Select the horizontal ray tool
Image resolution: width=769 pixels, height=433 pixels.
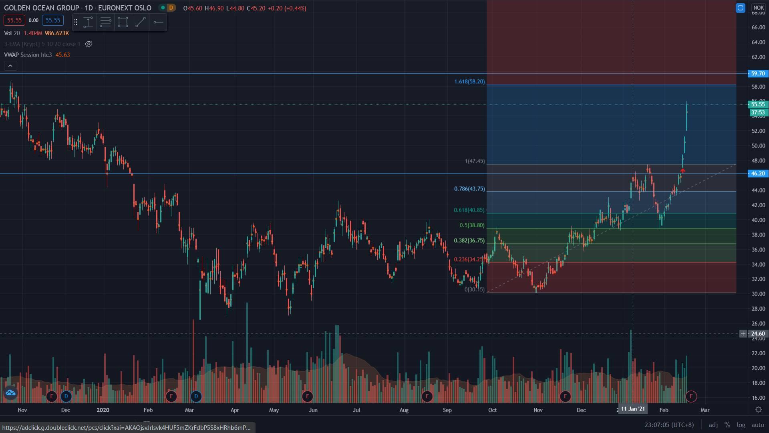[158, 22]
